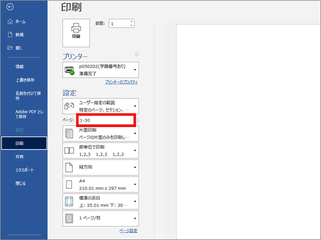Click the プリンターのプロパティ link
The image size is (321, 240).
point(121,82)
